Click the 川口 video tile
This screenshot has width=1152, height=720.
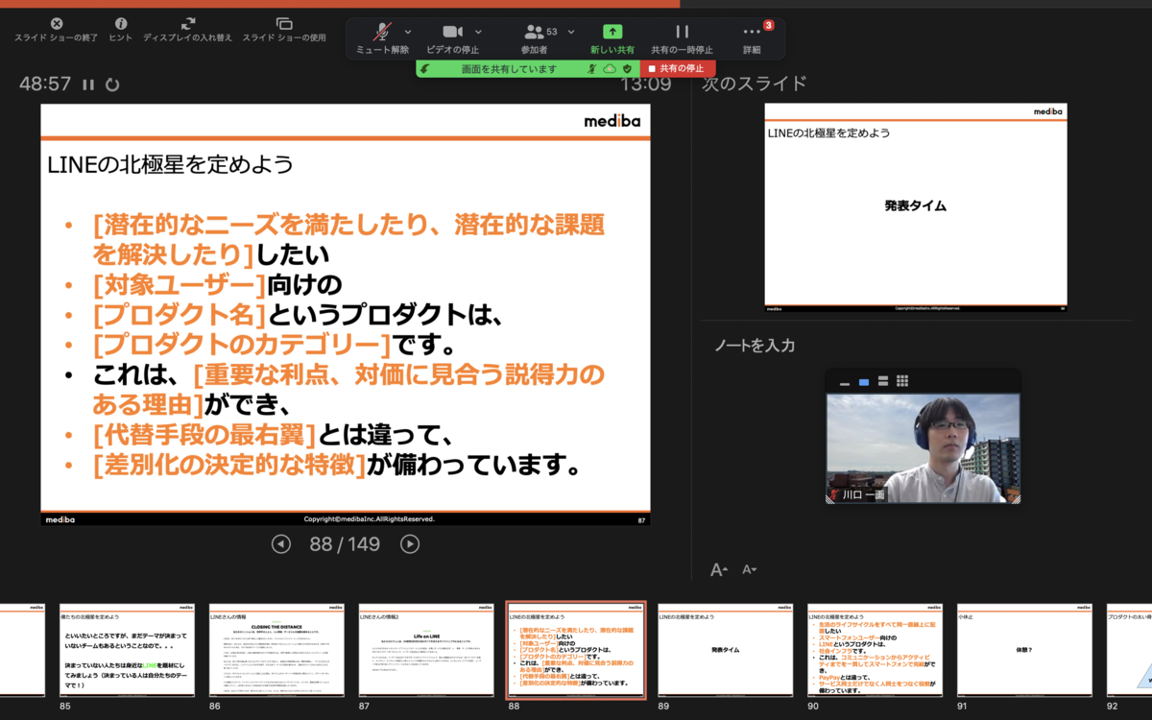[923, 448]
